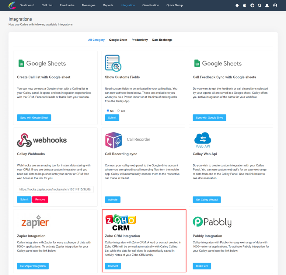Click the "Call Recording sync" title
286x275 pixels.
point(121,154)
